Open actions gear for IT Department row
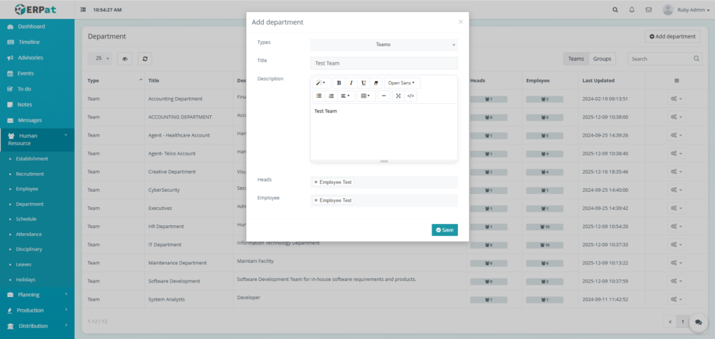Image resolution: width=715 pixels, height=339 pixels. tap(676, 245)
